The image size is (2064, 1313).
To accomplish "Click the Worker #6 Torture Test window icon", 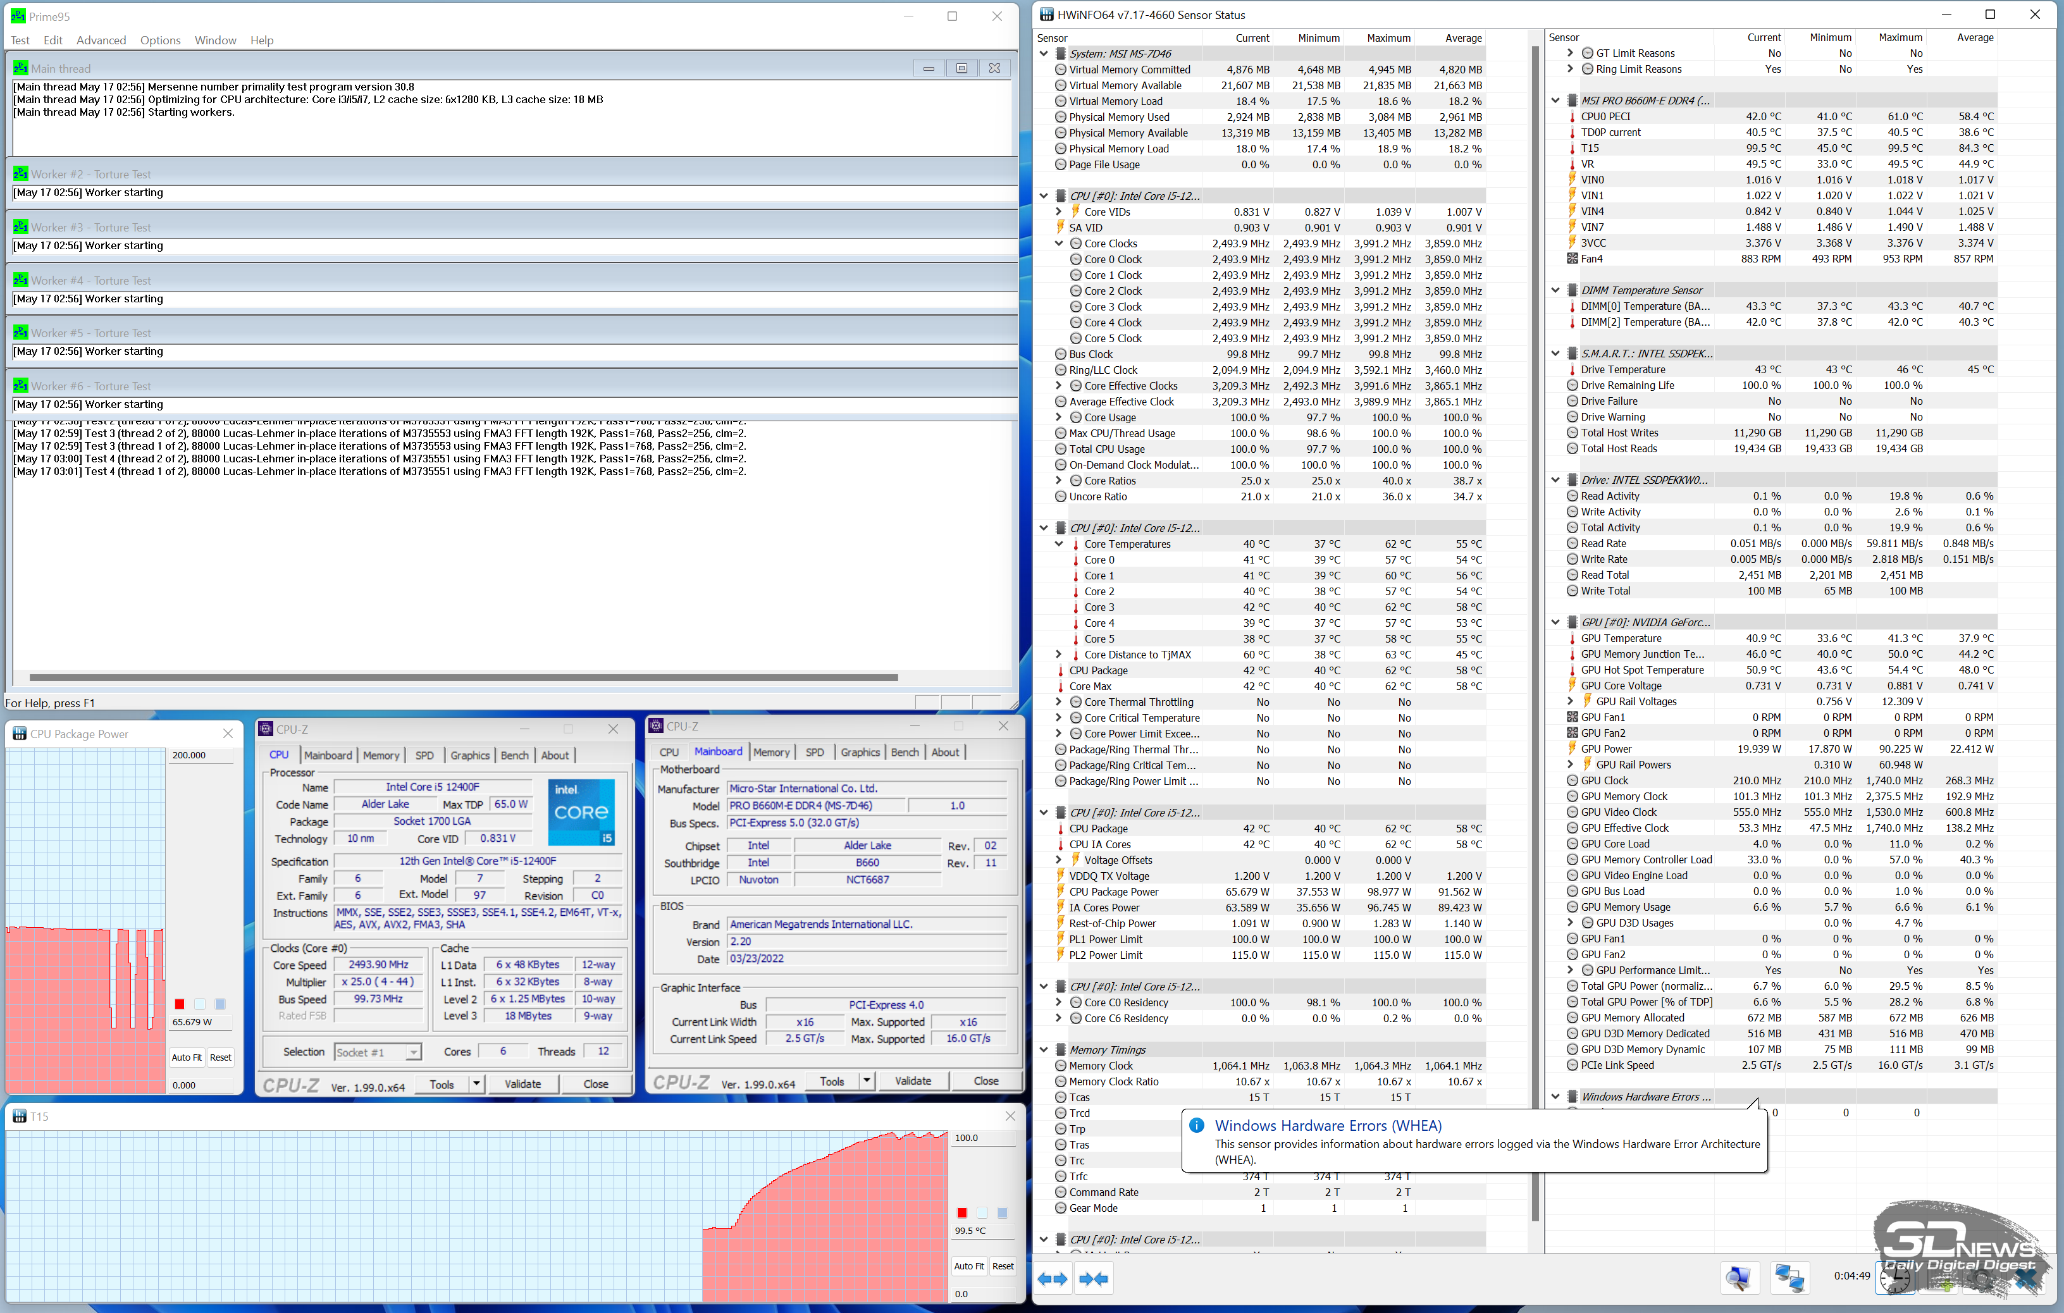I will (x=21, y=385).
